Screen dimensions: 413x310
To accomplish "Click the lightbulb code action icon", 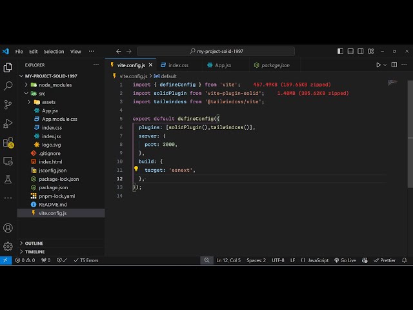I will (x=136, y=169).
